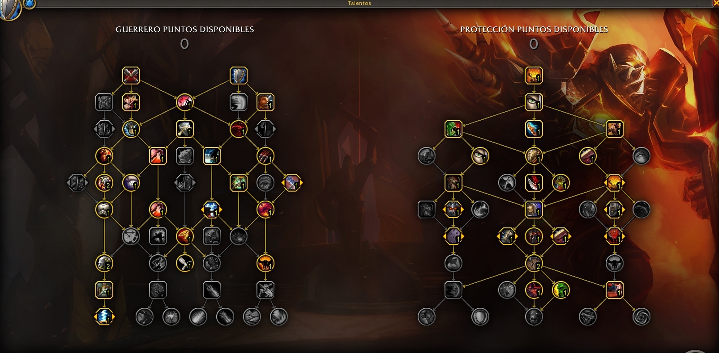Select the crossed swords talent in Guerrero tree
The height and width of the screenshot is (353, 719).
click(131, 76)
